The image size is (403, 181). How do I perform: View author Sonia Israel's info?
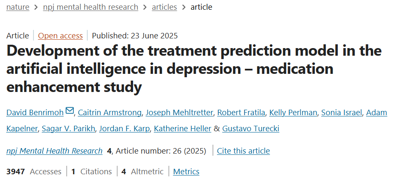(x=341, y=113)
